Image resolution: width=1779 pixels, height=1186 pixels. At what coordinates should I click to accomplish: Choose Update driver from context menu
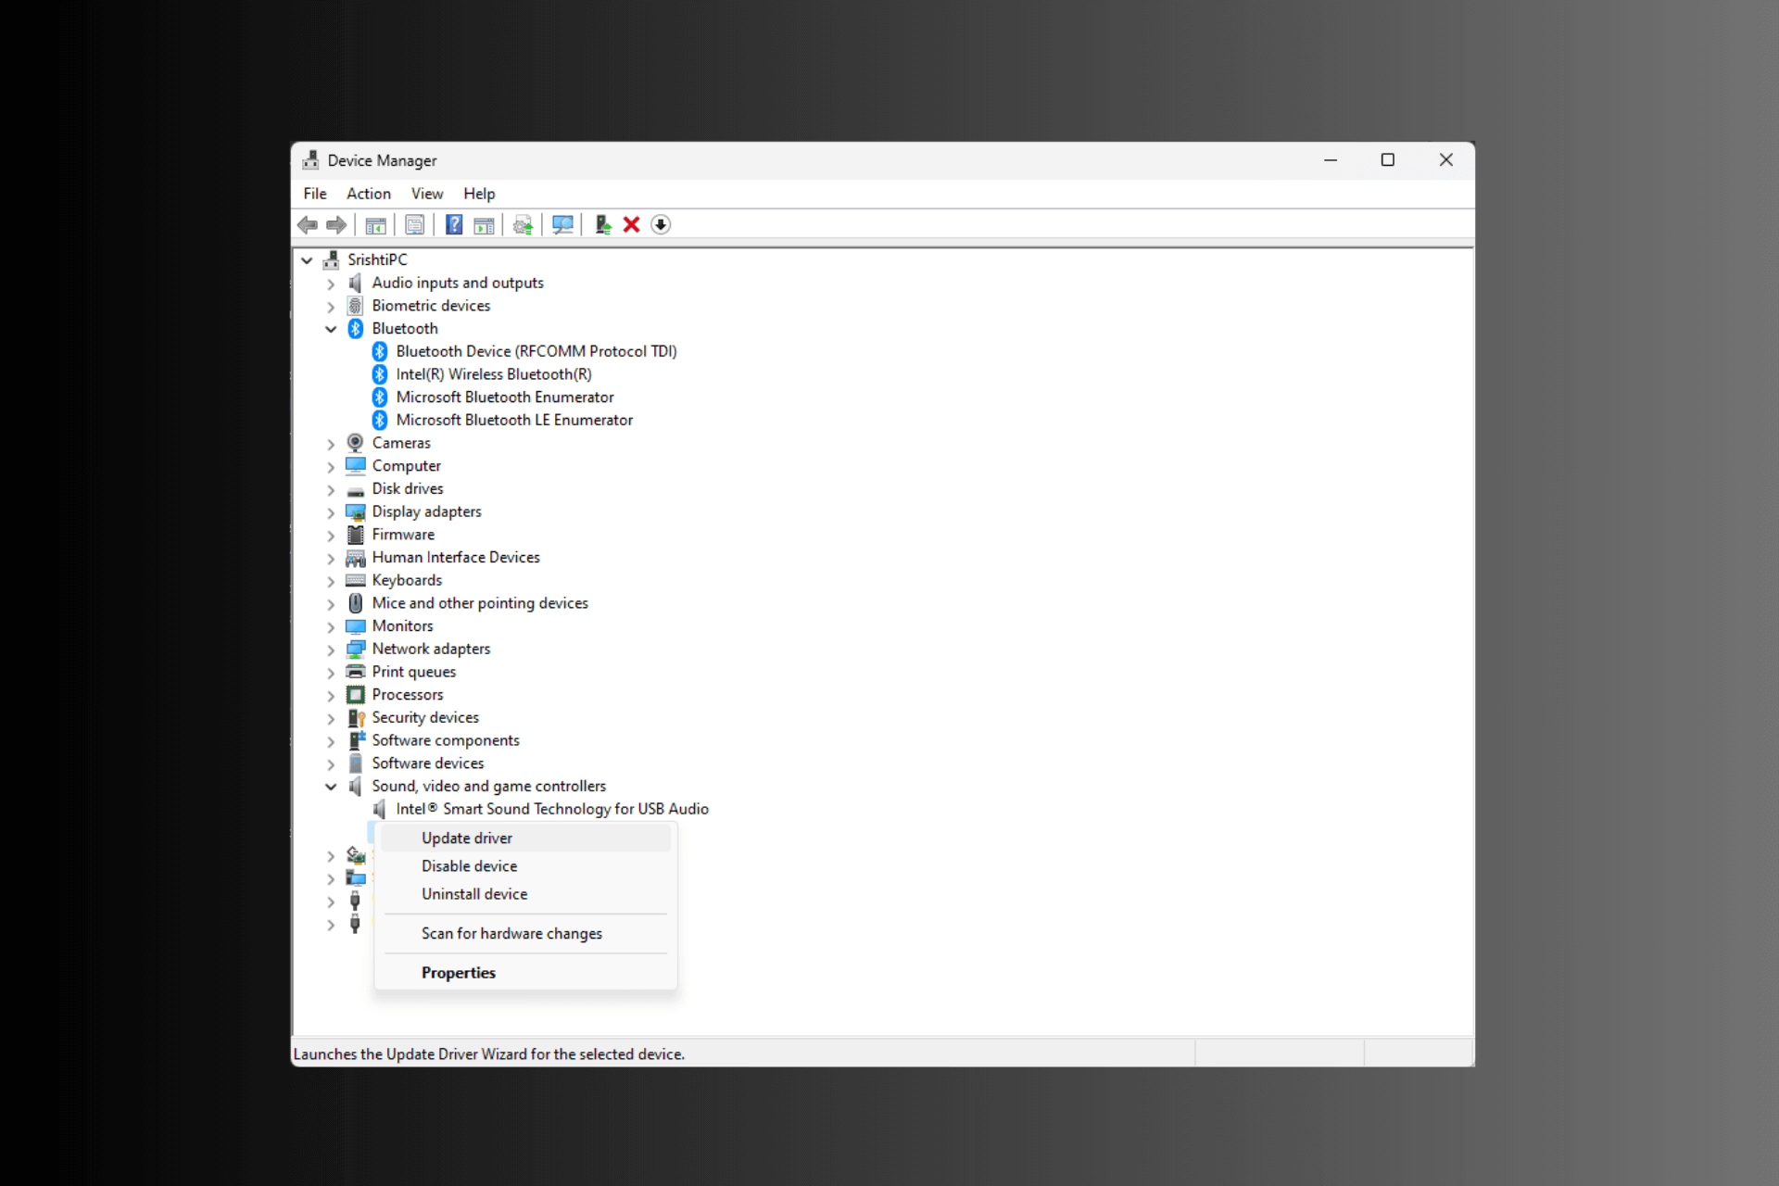[x=466, y=838]
